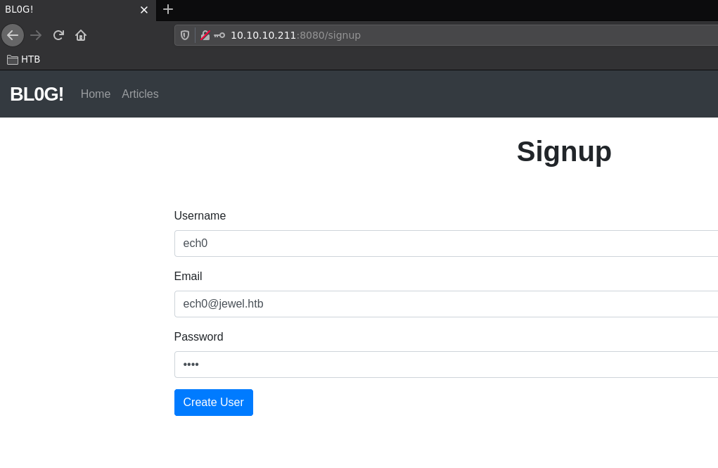The width and height of the screenshot is (718, 468).
Task: Open a new browser tab
Action: point(168,9)
